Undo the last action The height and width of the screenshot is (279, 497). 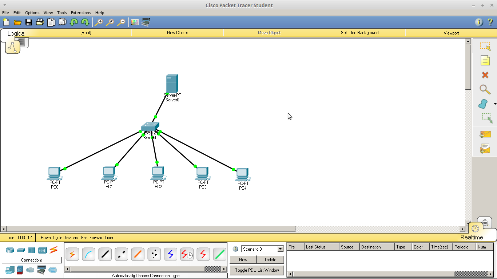74,22
